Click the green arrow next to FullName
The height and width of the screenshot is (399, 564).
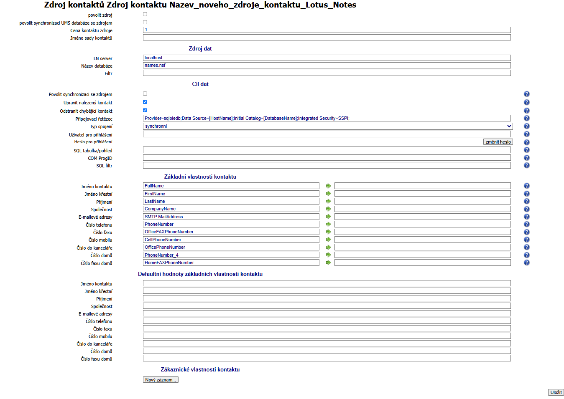pos(328,186)
